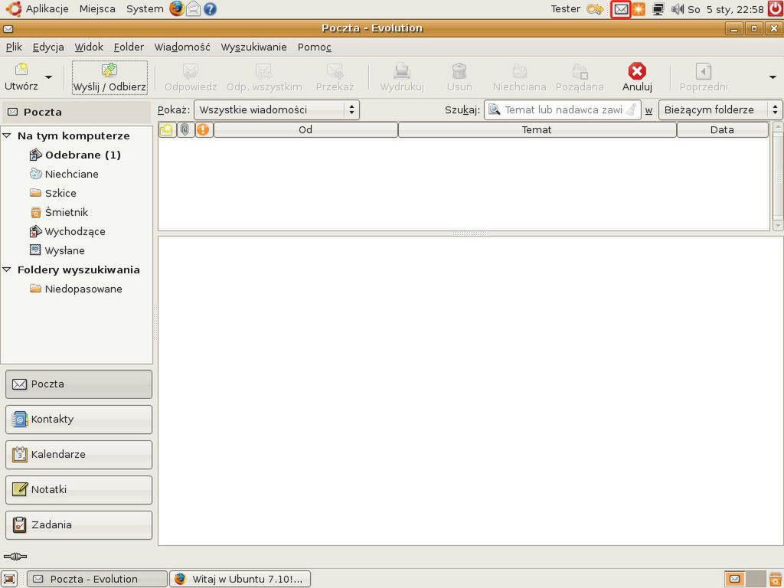Launch Firefox from top panel
784x588 pixels.
pos(177,8)
